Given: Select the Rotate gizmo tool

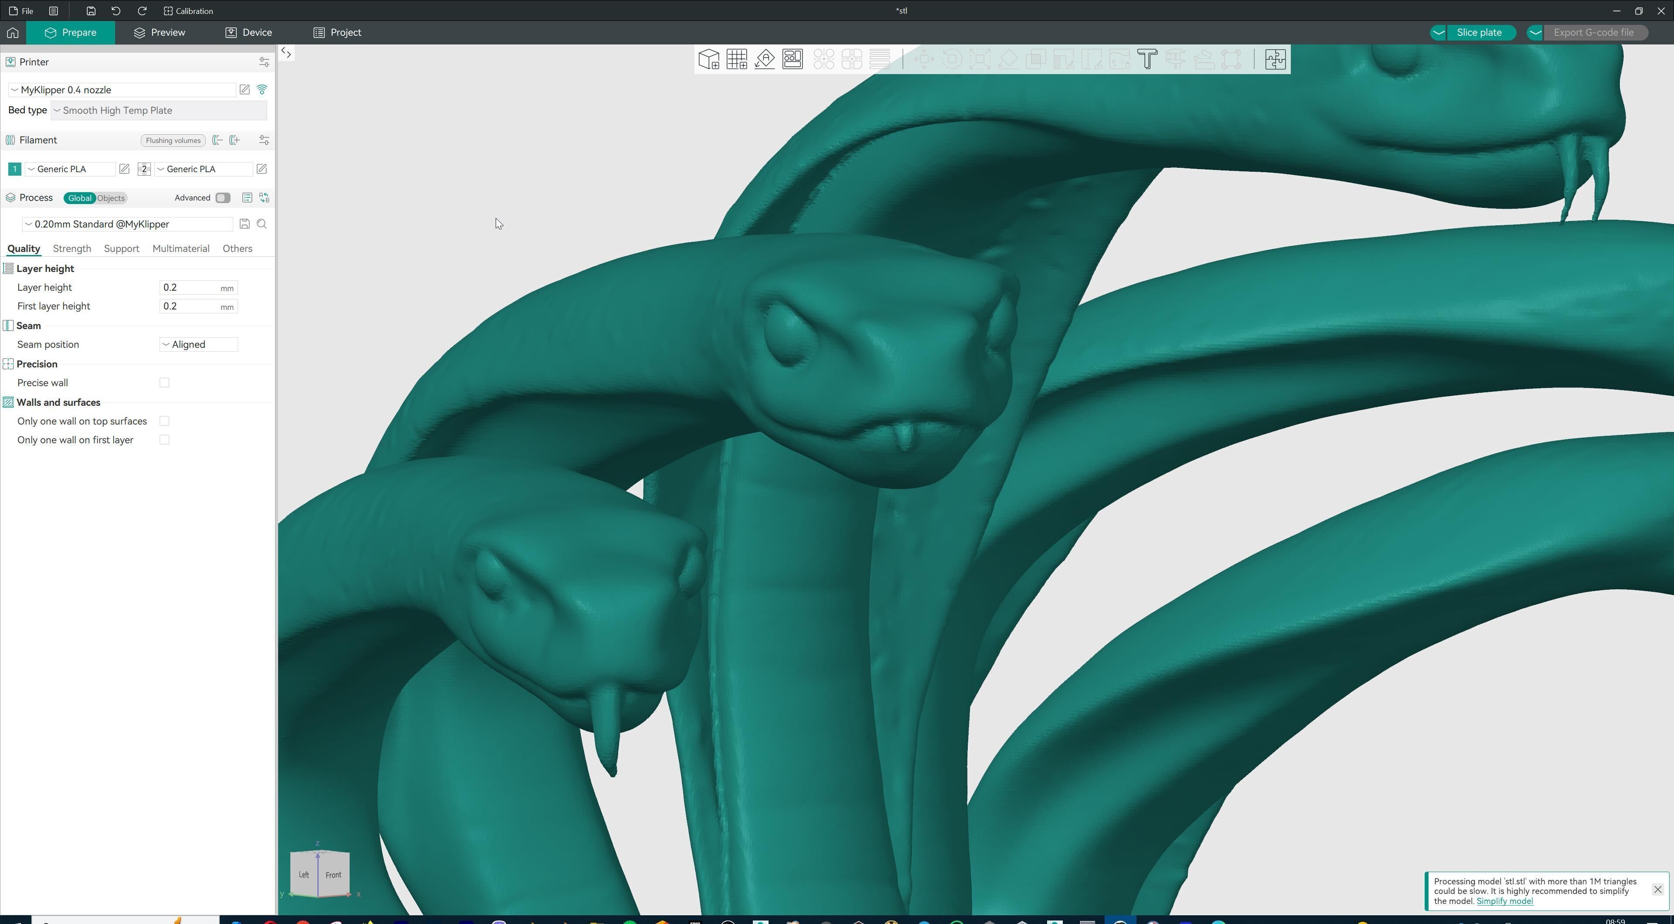Looking at the screenshot, I should 952,59.
